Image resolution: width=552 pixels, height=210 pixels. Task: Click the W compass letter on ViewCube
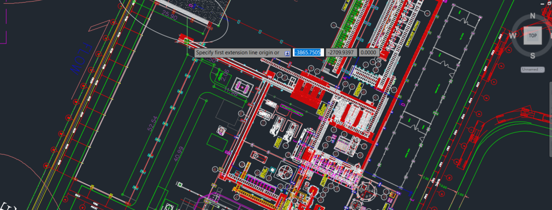click(513, 36)
